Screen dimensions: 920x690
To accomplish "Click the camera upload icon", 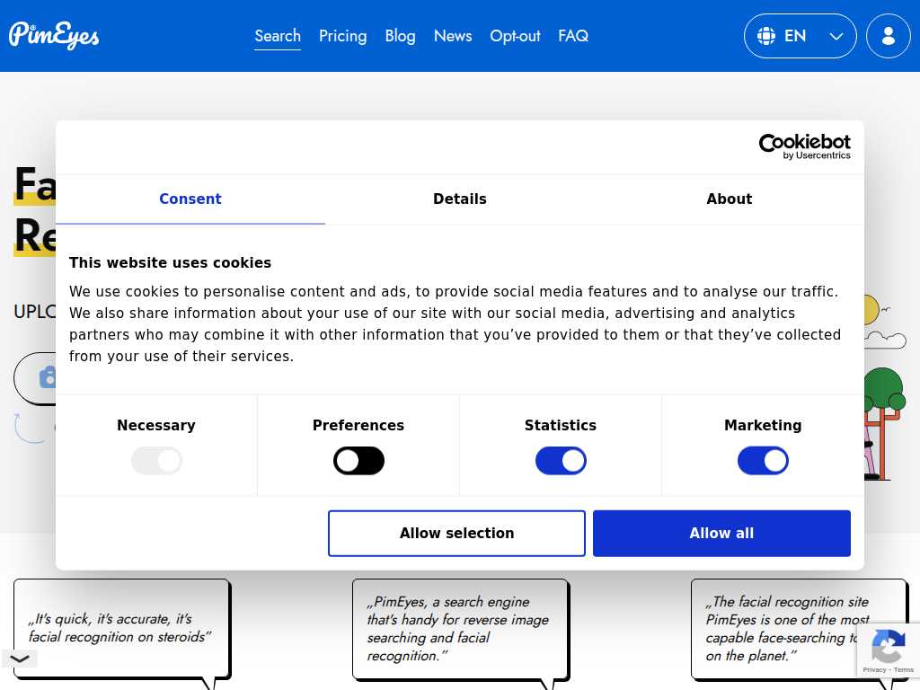I will point(48,377).
